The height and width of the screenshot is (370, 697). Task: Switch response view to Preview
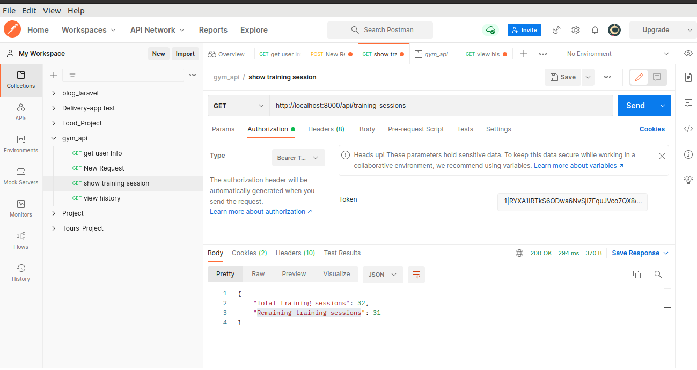click(294, 273)
